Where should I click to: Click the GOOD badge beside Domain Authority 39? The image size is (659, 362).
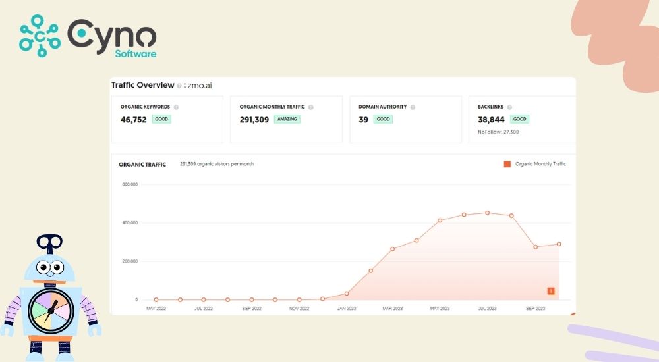pyautogui.click(x=383, y=119)
